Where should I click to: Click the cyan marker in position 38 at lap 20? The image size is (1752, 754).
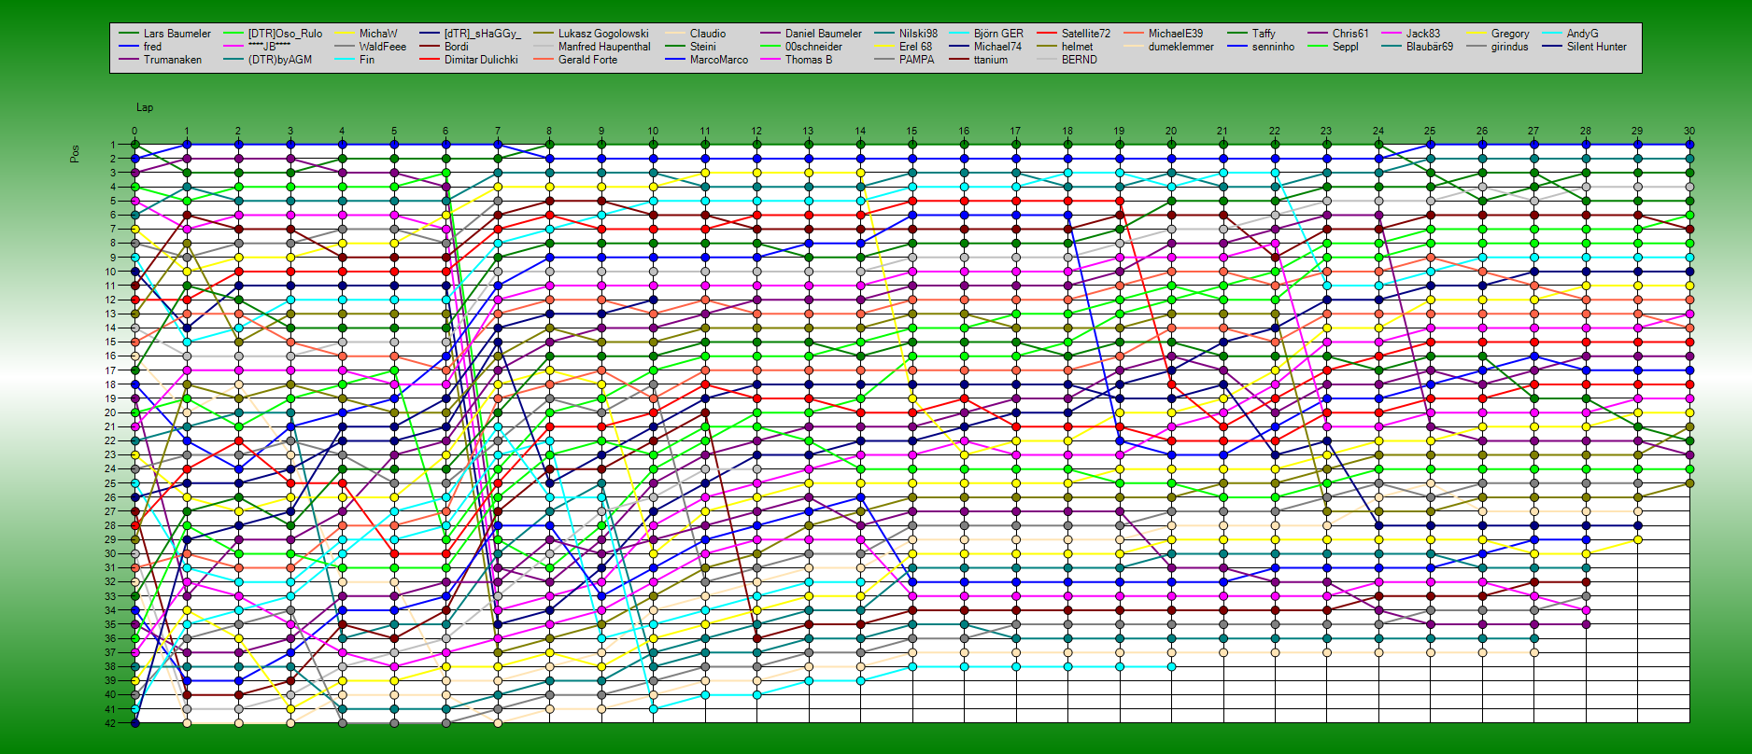coord(1171,667)
